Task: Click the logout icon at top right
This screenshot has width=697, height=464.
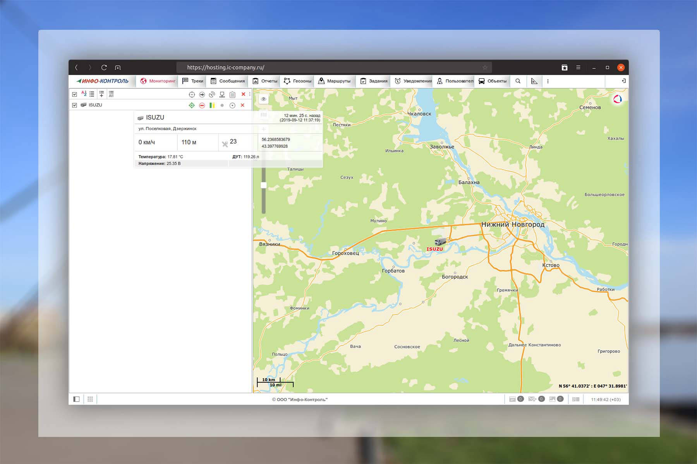Action: click(x=623, y=81)
